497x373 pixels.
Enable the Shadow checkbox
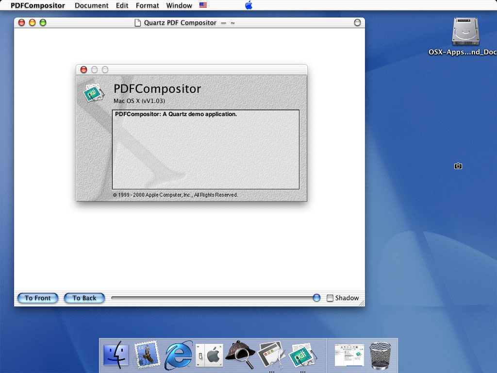coord(330,298)
